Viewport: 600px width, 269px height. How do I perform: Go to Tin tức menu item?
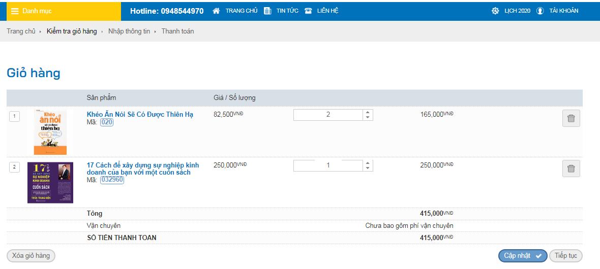click(x=287, y=11)
